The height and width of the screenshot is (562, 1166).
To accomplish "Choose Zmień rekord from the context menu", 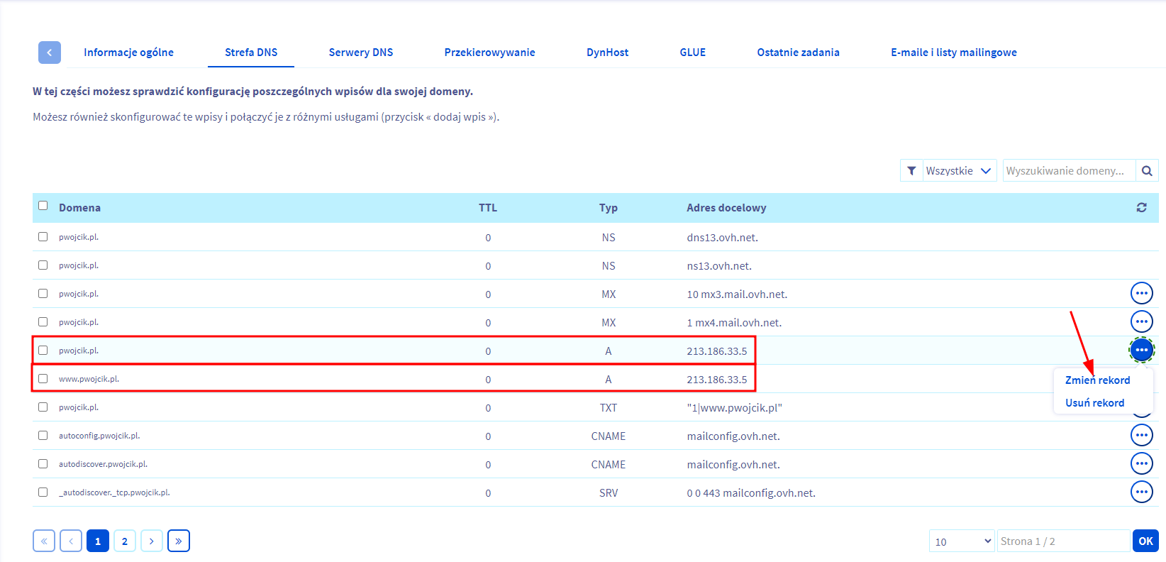I will (1097, 380).
